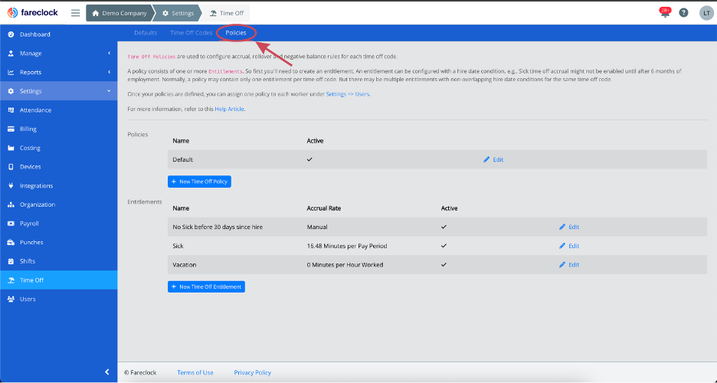The width and height of the screenshot is (717, 383).
Task: Click the Shifts calendar icon
Action: click(x=11, y=261)
